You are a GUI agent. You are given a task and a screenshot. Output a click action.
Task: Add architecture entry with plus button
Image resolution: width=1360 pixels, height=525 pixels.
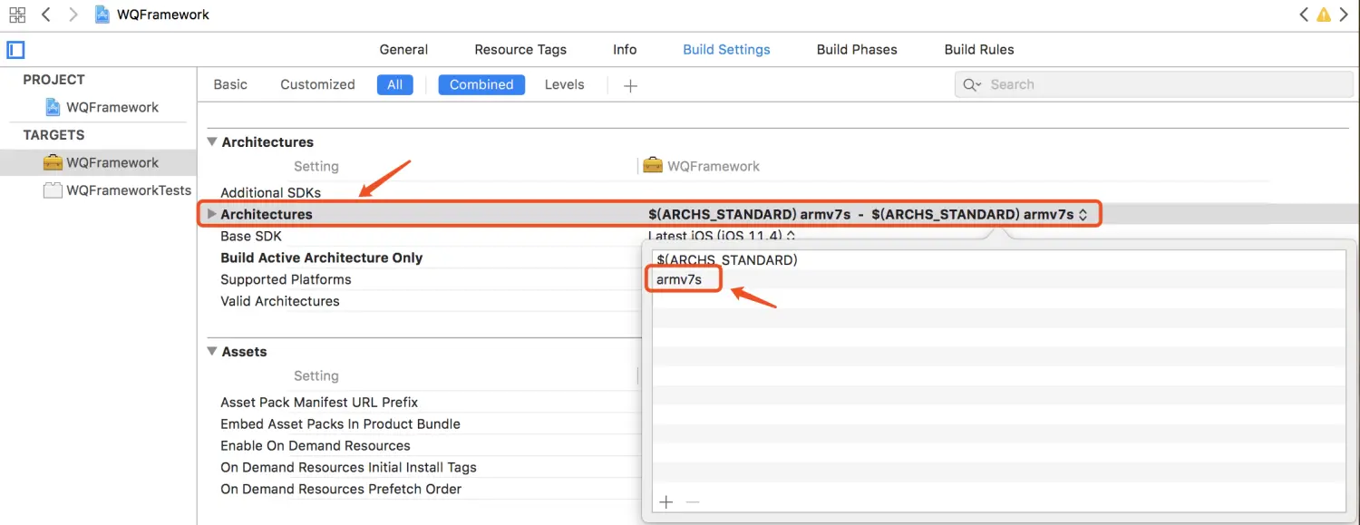[x=666, y=502]
